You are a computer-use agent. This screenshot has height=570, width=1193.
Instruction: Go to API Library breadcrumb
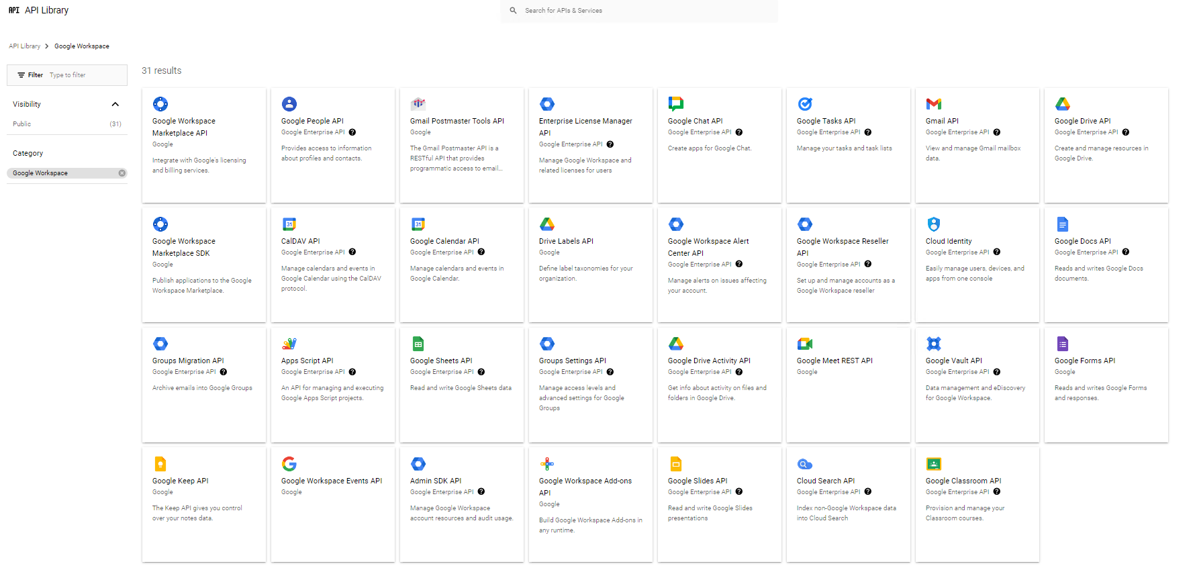[25, 46]
